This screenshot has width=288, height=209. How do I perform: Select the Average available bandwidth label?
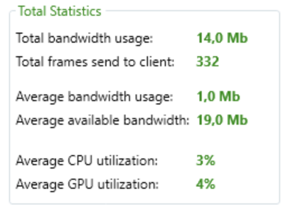click(103, 120)
